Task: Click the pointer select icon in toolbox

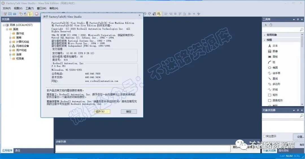Action: [x=266, y=25]
